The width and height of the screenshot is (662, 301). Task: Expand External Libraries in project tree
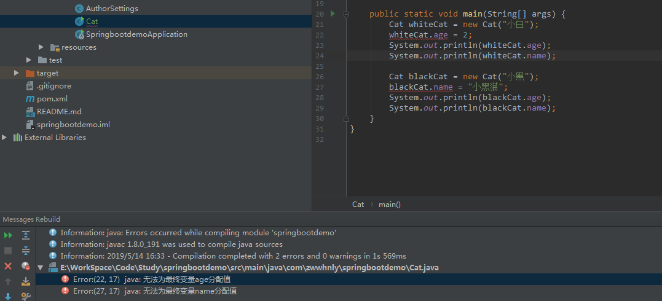click(5, 138)
